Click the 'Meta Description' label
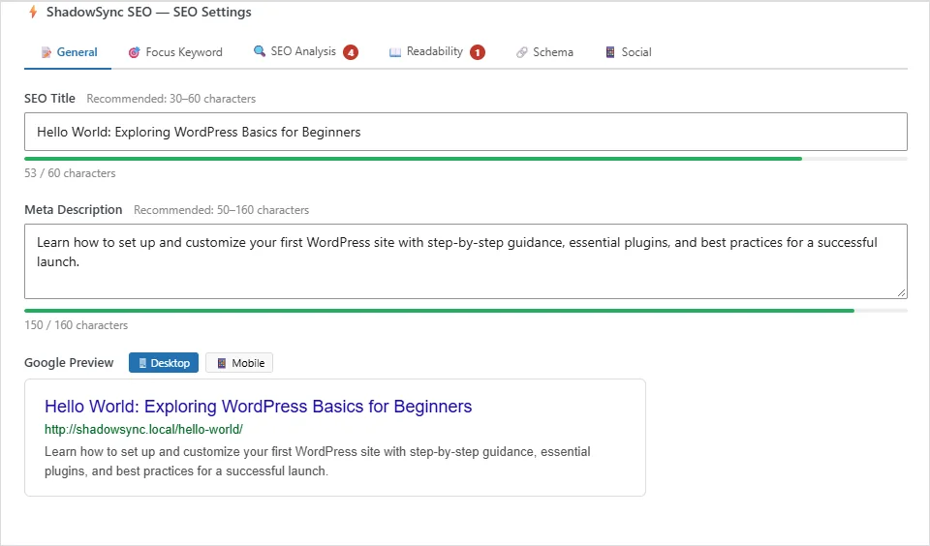The width and height of the screenshot is (930, 546). coord(73,209)
